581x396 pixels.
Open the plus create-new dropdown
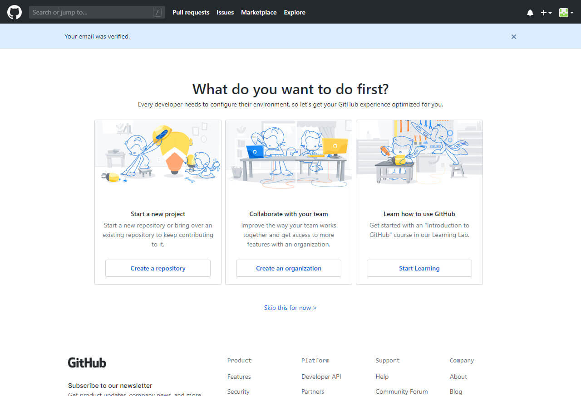coord(546,13)
